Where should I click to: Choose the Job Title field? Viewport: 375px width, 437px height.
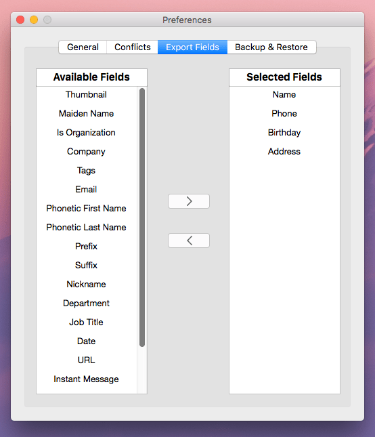click(86, 322)
